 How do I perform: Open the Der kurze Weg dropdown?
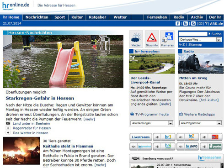pyautogui.click(x=200, y=40)
